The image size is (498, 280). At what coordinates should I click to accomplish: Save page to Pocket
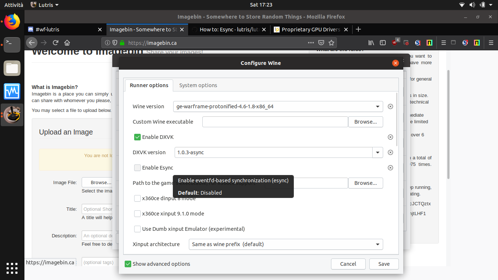coord(321,43)
